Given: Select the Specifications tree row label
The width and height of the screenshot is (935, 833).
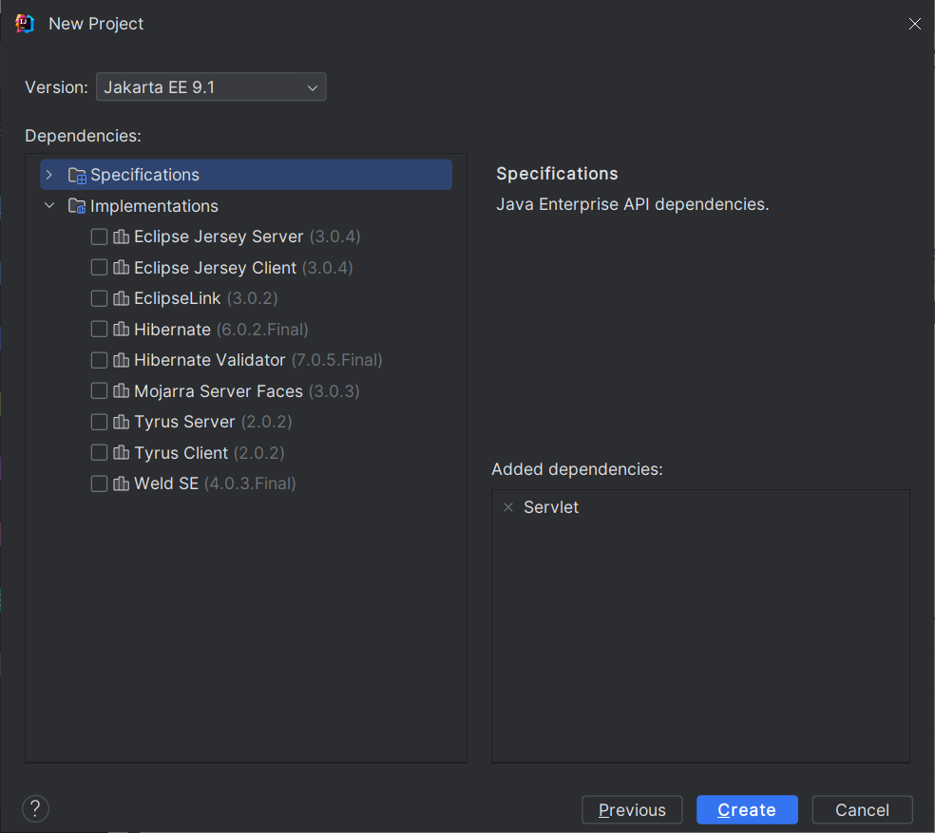Looking at the screenshot, I should (x=144, y=175).
